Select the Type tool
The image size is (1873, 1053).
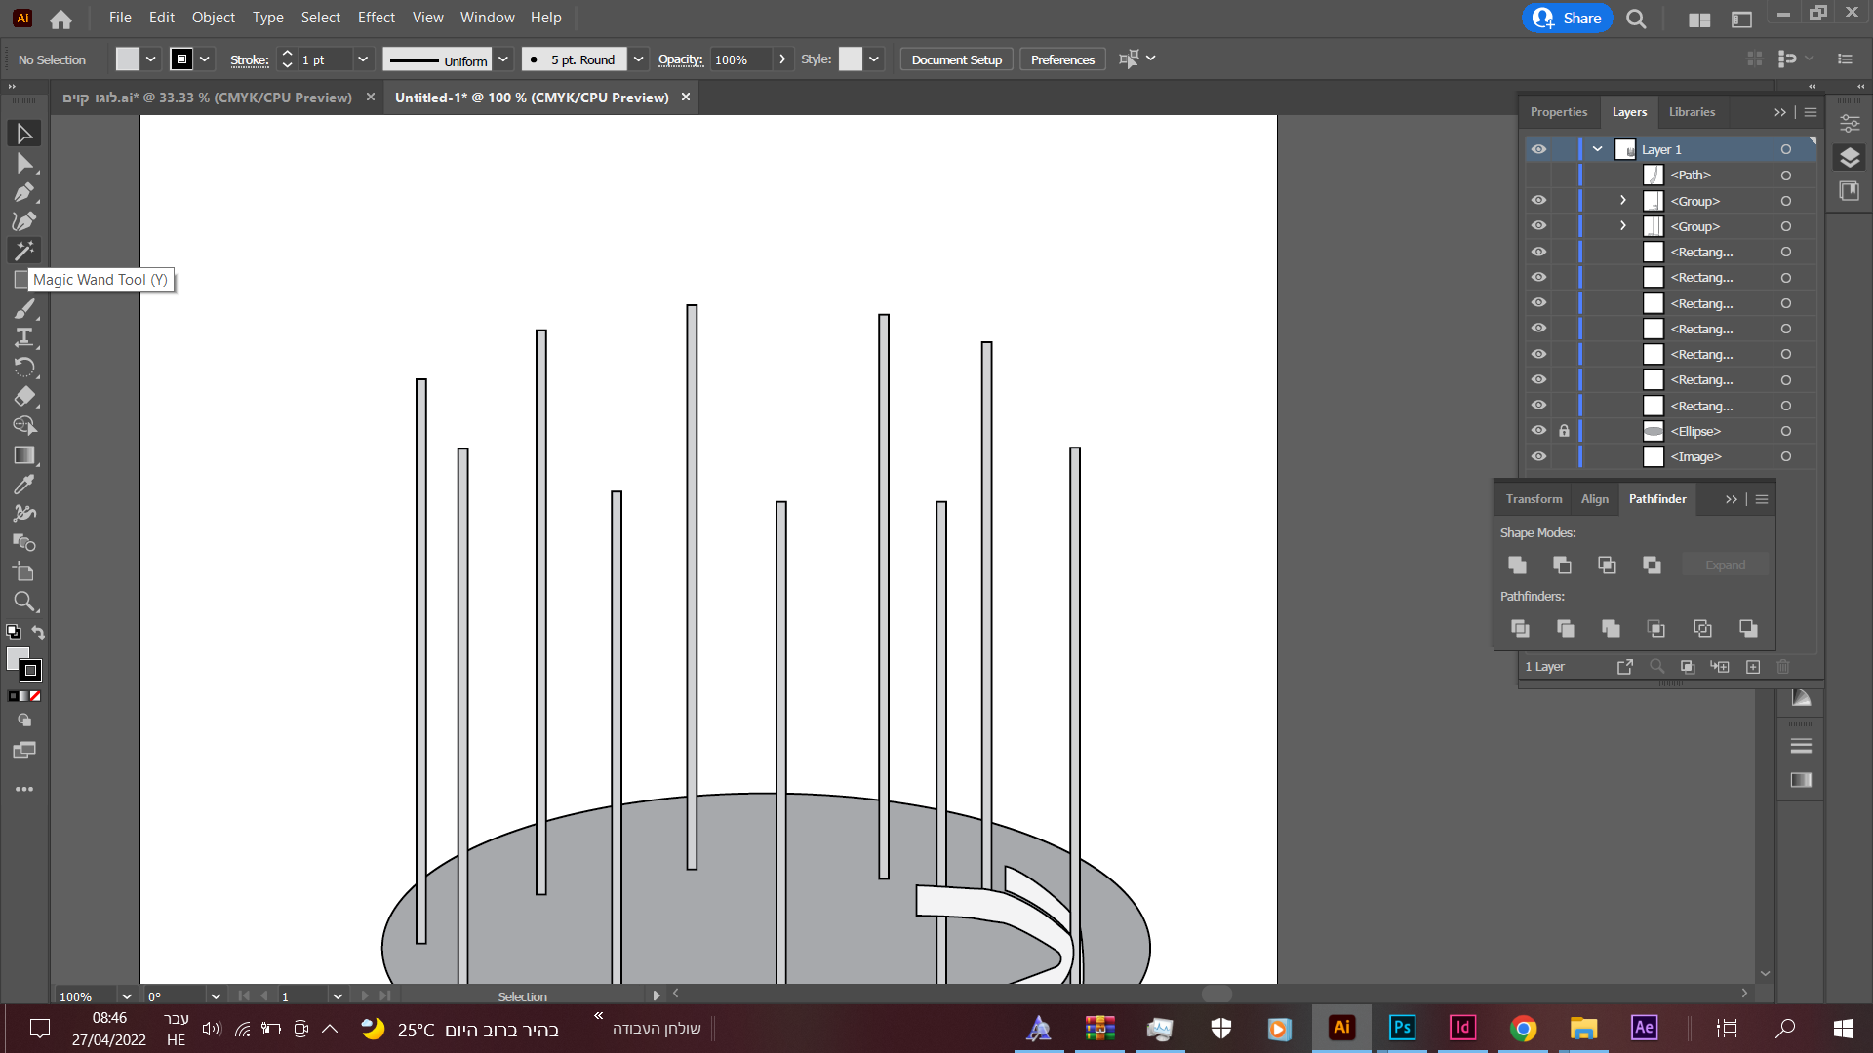point(24,337)
